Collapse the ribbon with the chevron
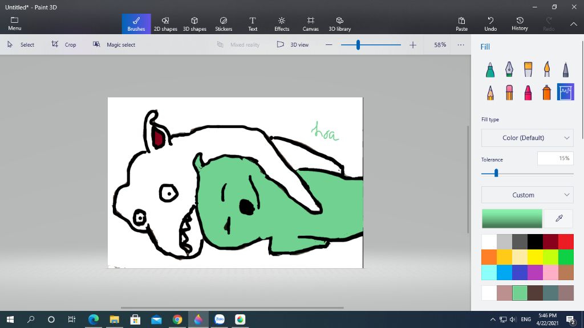Image resolution: width=584 pixels, height=328 pixels. click(x=574, y=24)
